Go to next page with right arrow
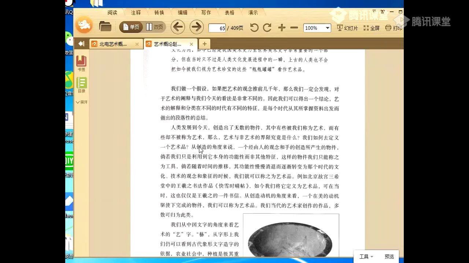The image size is (469, 263). (196, 27)
